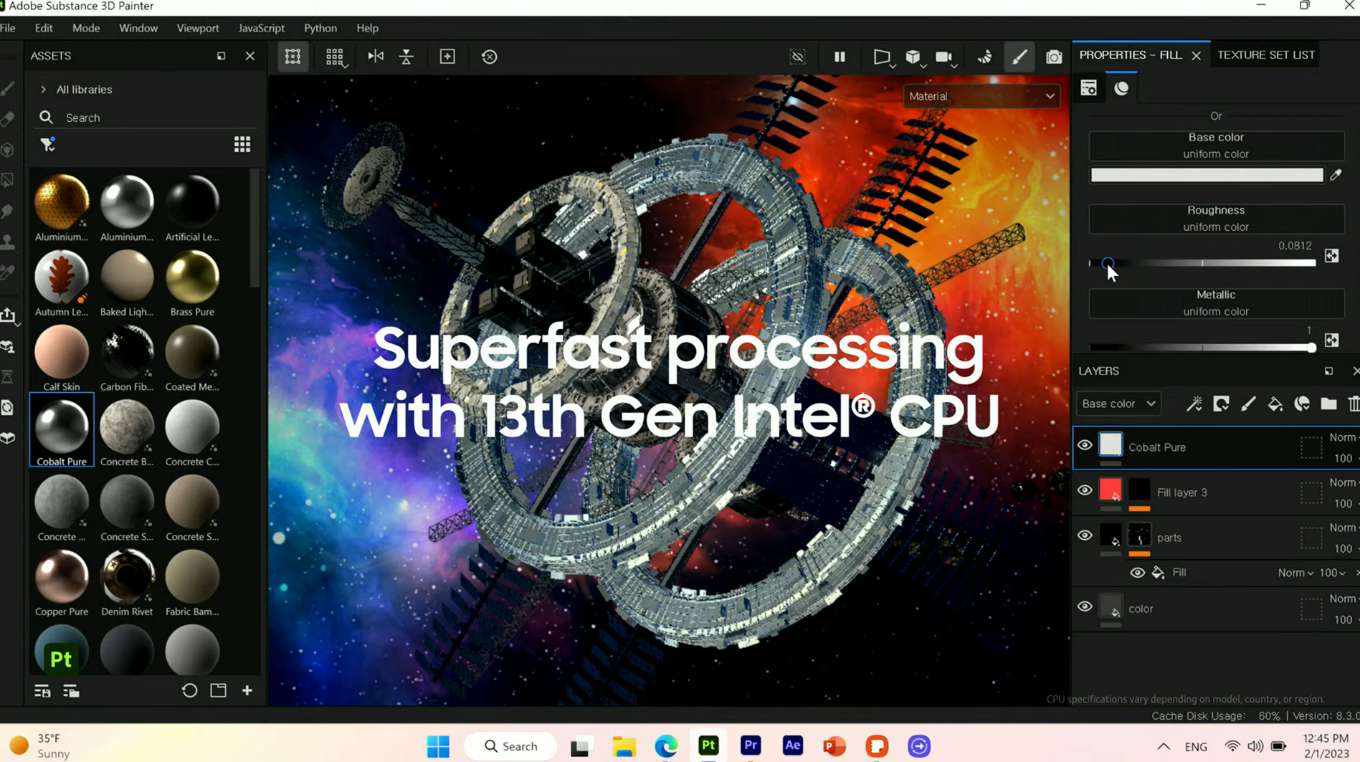Click the Metallic uniform color button
Viewport: 1360px width, 762px height.
pos(1216,303)
